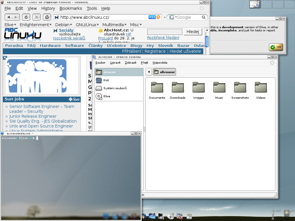Click the browser Stop loading button
Screen dimensions: 295x221
tap(37, 17)
